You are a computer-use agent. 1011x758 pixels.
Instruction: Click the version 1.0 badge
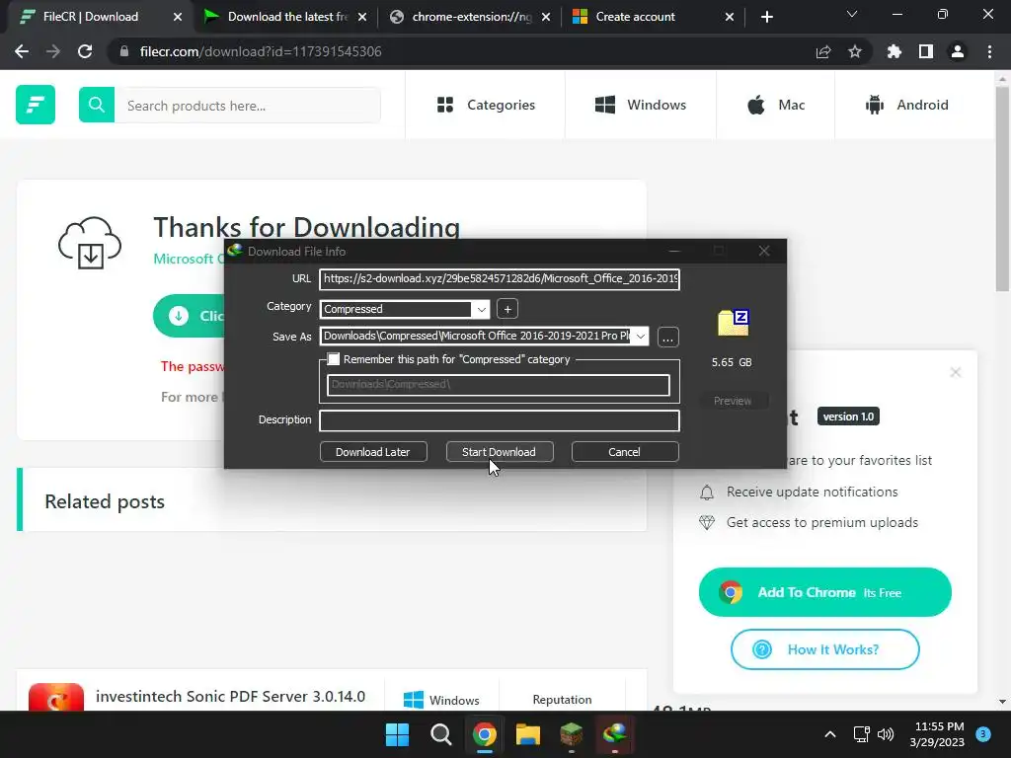pyautogui.click(x=848, y=417)
